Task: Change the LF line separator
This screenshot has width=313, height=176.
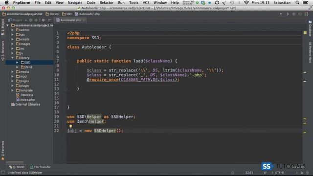Action: 265,173
